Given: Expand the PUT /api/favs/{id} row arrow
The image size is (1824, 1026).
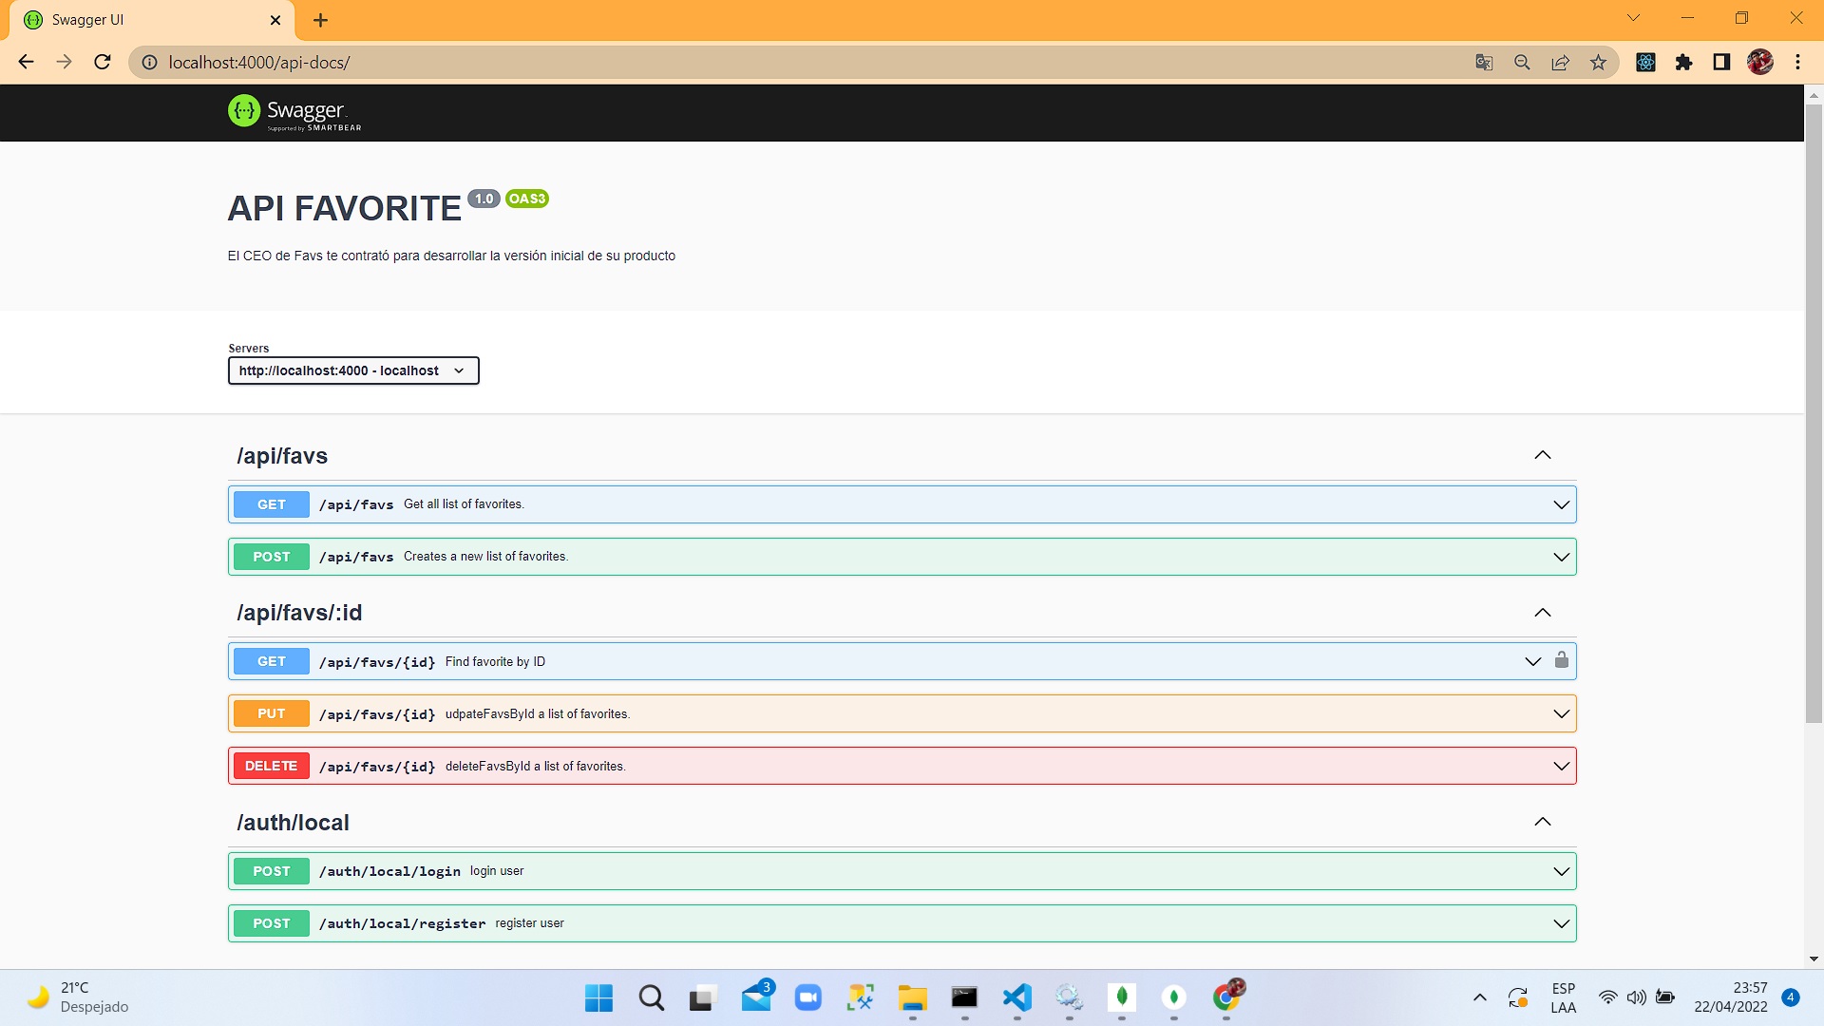Looking at the screenshot, I should click(1561, 713).
